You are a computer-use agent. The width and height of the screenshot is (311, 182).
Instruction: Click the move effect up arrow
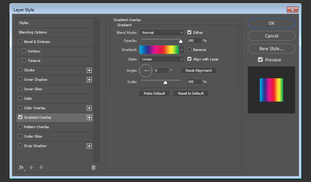pos(31,167)
